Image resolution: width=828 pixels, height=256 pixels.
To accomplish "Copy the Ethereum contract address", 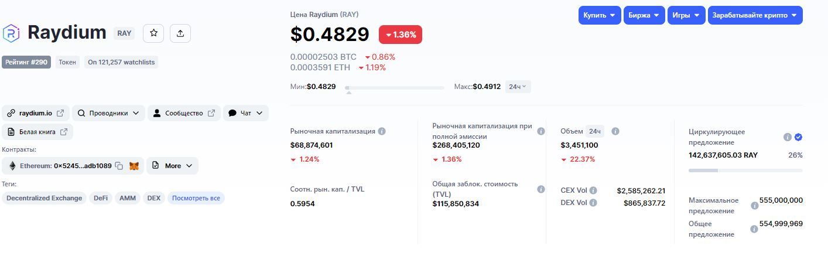I will (119, 166).
